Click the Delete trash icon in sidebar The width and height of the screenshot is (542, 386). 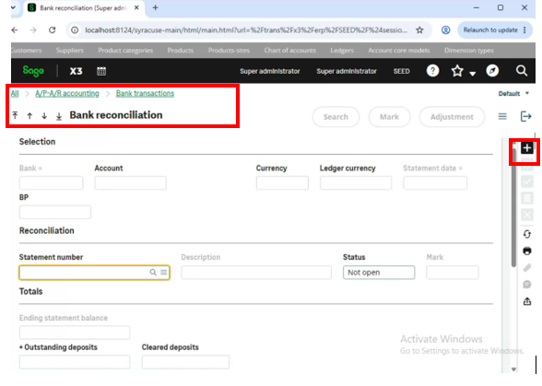click(x=527, y=198)
